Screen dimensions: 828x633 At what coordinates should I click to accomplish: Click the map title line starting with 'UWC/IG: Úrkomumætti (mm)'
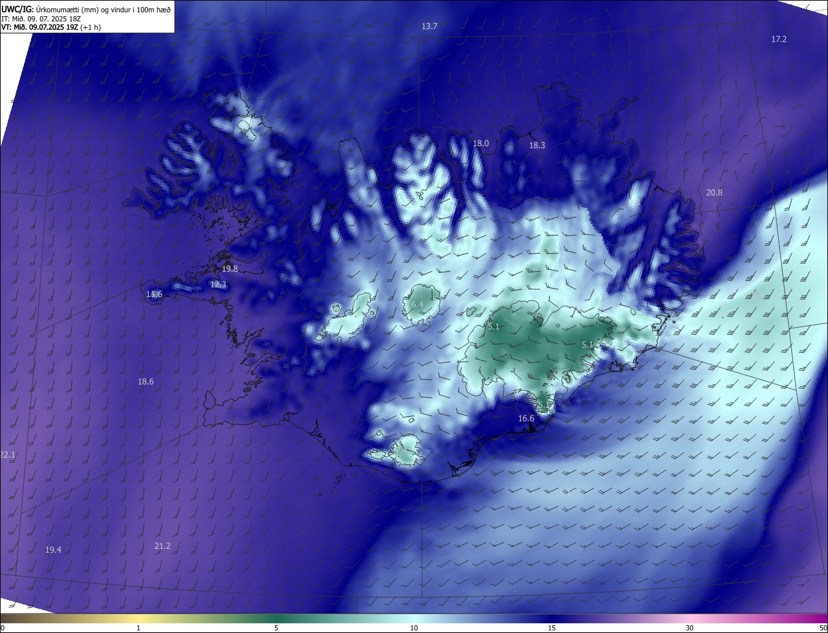[x=86, y=8]
